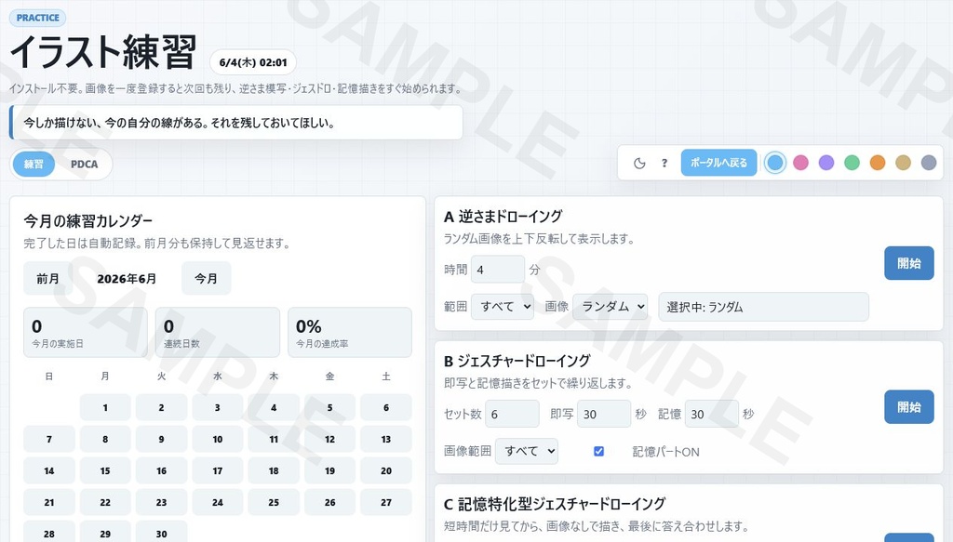953x542 pixels.
Task: Click the 今月の練習カレンダー heading
Action: (88, 220)
